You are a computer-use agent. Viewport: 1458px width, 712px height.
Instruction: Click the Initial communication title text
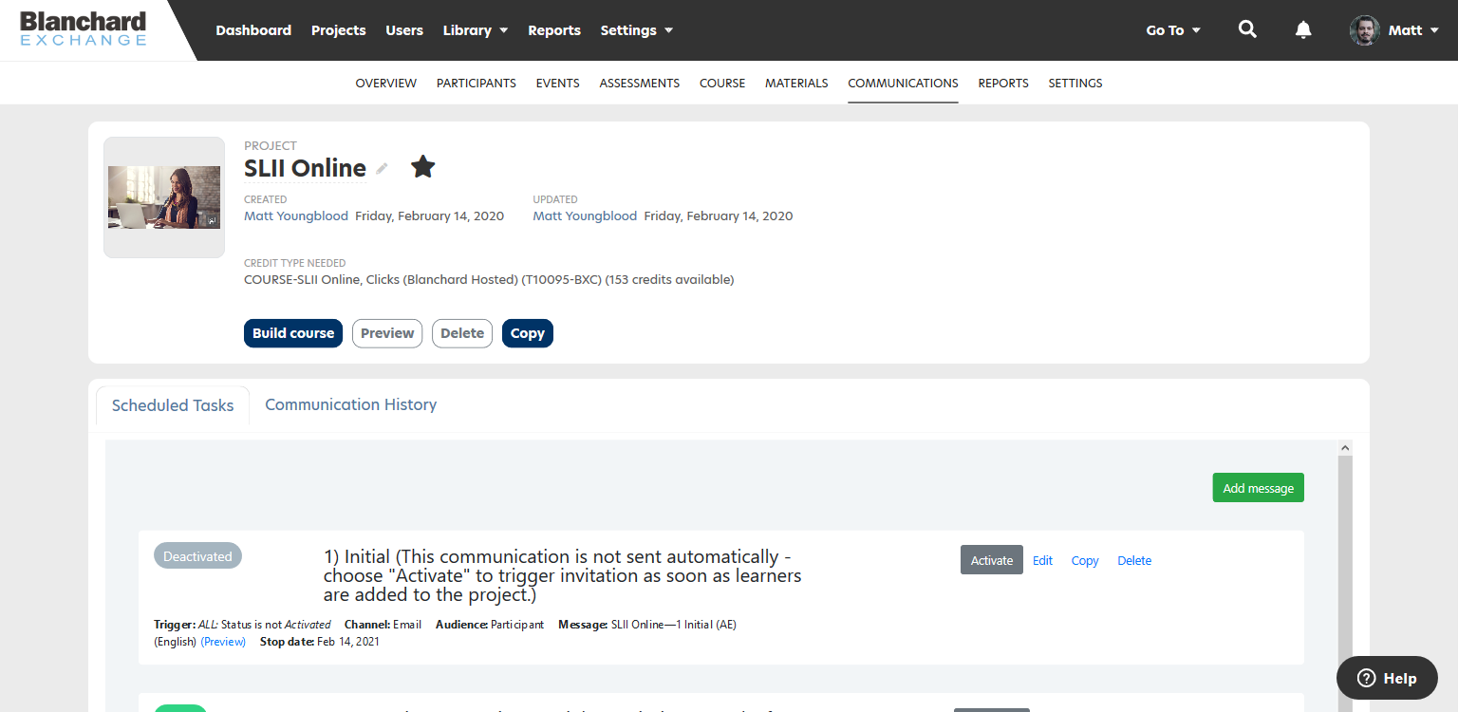coord(562,575)
